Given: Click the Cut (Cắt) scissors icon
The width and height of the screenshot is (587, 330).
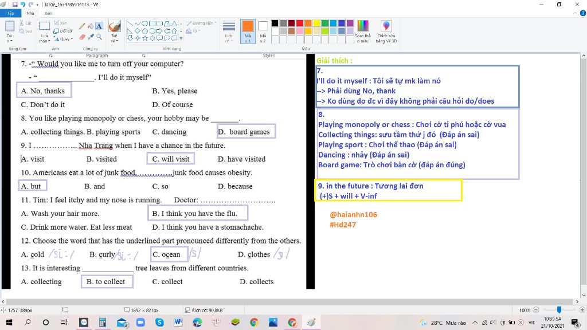Looking at the screenshot, I should (25, 23).
